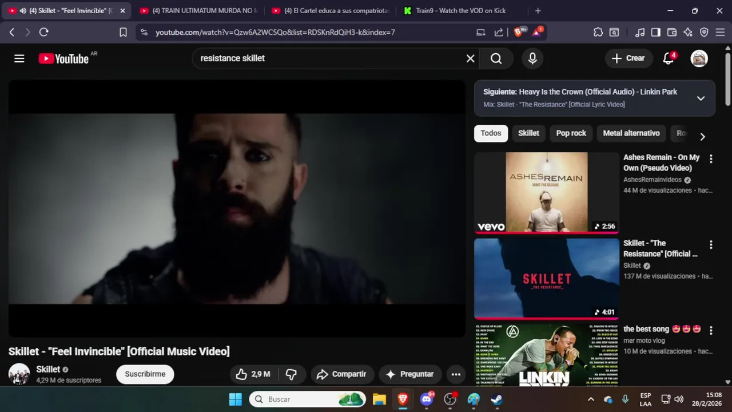Click the Compartir button
The image size is (732, 412).
point(342,374)
